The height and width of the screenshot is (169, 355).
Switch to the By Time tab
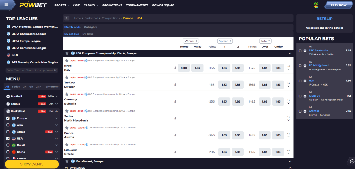tap(88, 34)
